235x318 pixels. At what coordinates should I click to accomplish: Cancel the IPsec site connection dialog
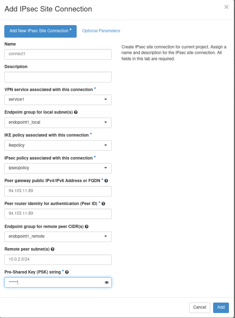[x=200, y=307]
